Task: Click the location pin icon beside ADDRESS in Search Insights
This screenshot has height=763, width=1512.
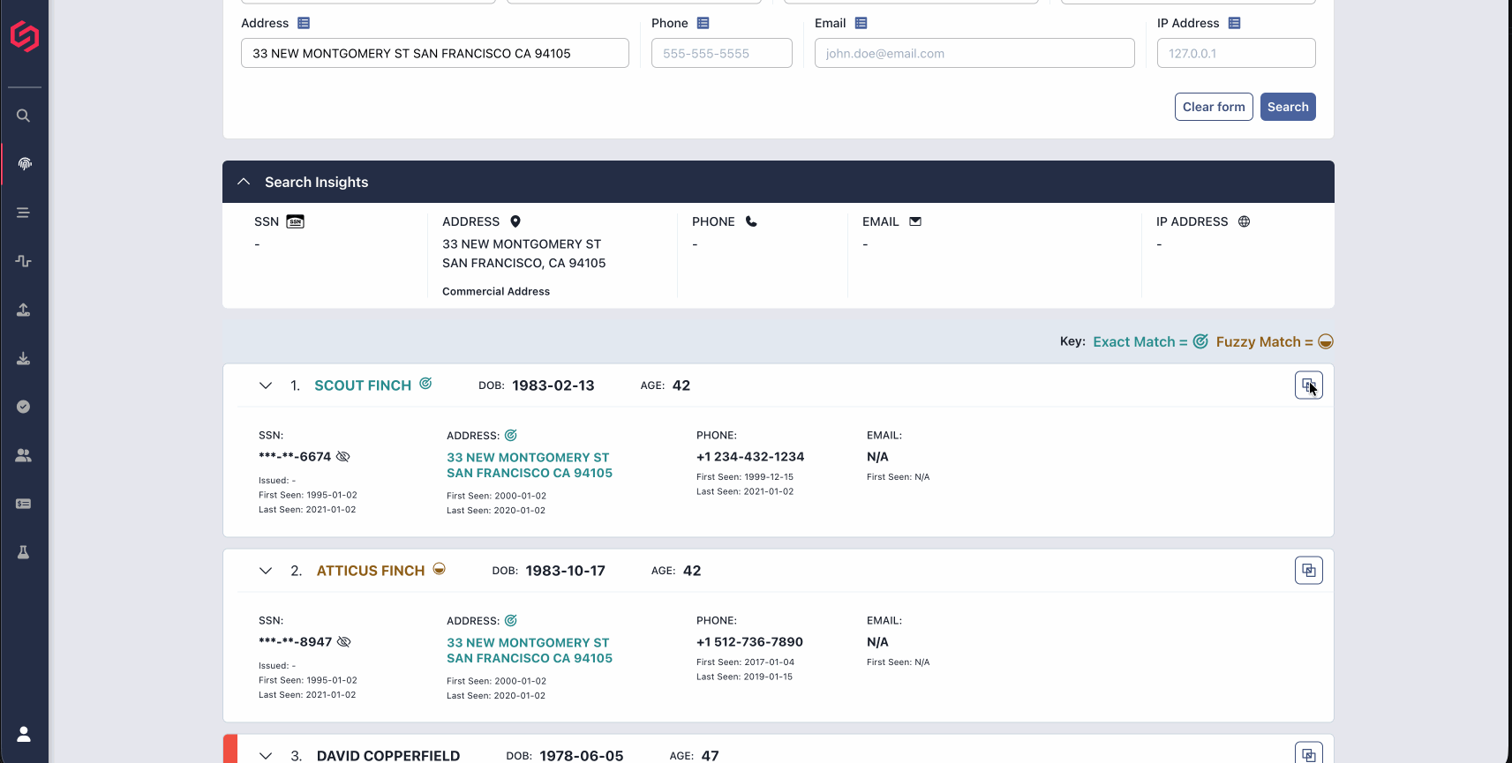Action: [515, 221]
